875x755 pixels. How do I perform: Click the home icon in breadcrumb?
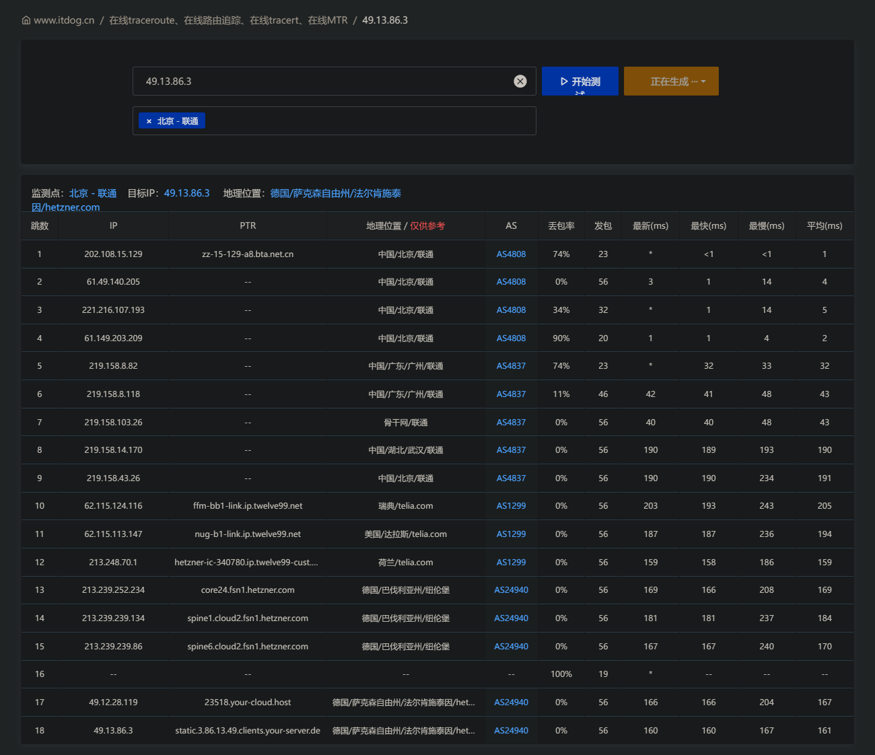click(x=26, y=20)
